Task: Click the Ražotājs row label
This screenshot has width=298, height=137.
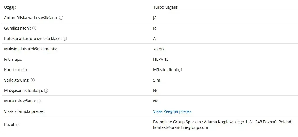Action: pyautogui.click(x=12, y=125)
